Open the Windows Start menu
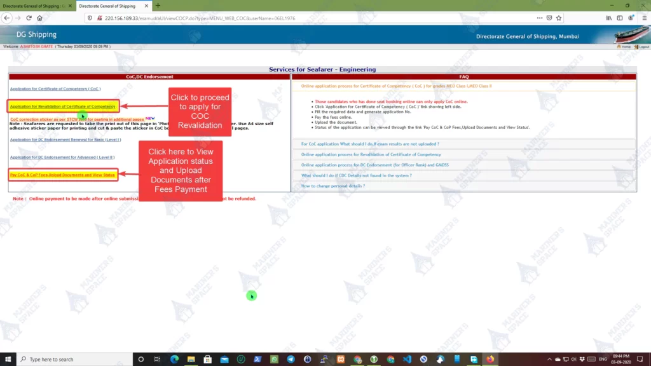Screen dimensions: 651x366 coord(8,359)
